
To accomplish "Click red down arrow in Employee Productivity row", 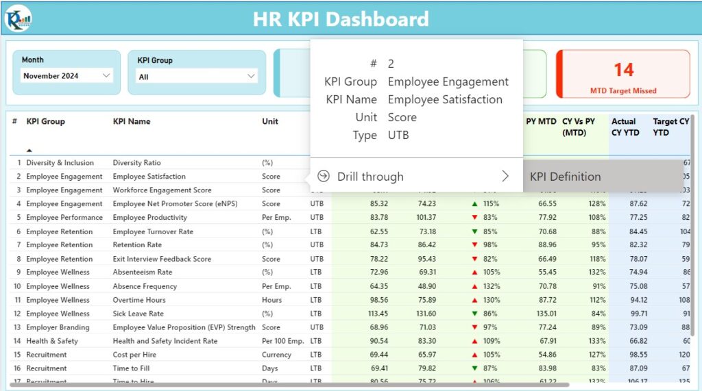I will 474,218.
